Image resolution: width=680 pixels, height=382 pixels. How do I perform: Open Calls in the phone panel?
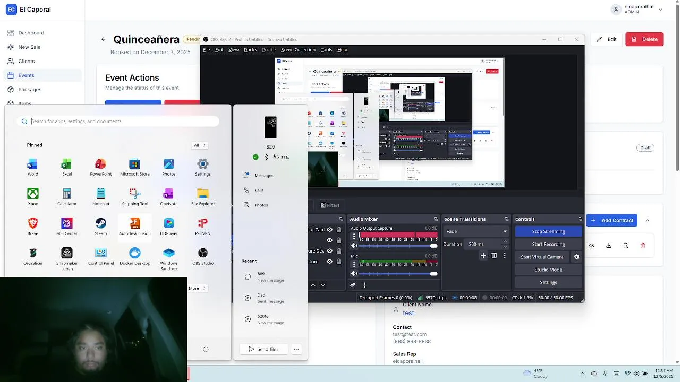254,190
